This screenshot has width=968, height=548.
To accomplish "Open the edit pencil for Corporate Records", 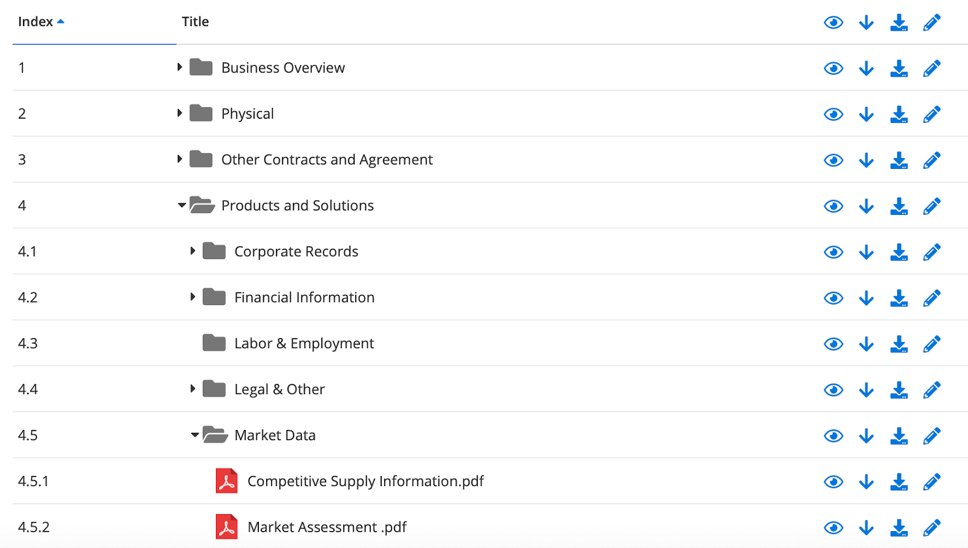I will coord(931,251).
